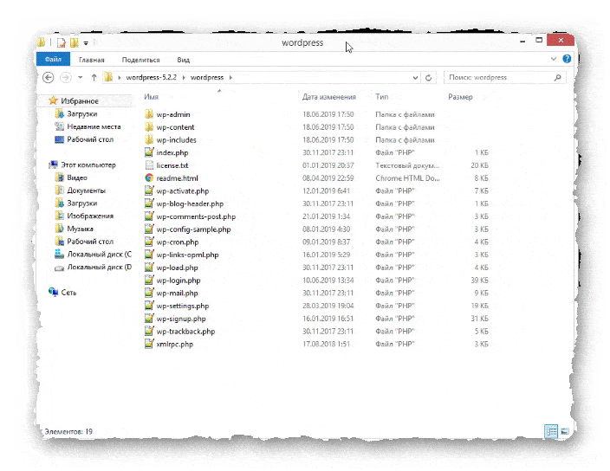The image size is (610, 471).
Task: Click wordpress-5.2.2 breadcrumb in address bar
Action: 152,77
